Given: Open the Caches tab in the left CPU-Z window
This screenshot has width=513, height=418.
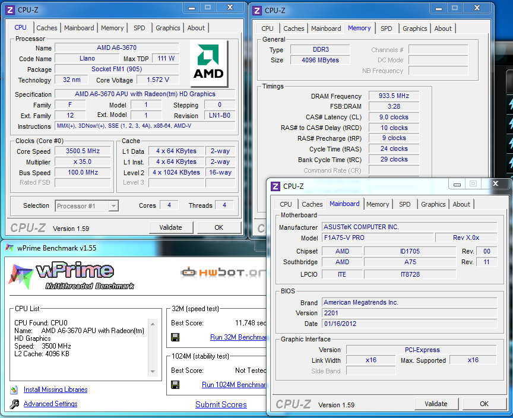Looking at the screenshot, I should 47,28.
